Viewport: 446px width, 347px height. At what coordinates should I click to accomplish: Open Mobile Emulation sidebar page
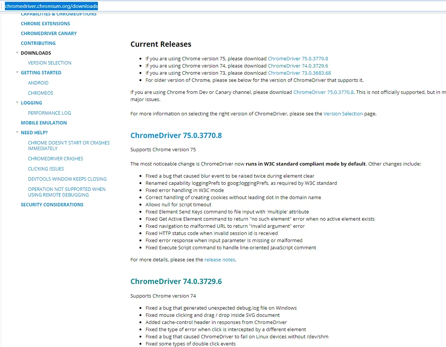tap(44, 123)
